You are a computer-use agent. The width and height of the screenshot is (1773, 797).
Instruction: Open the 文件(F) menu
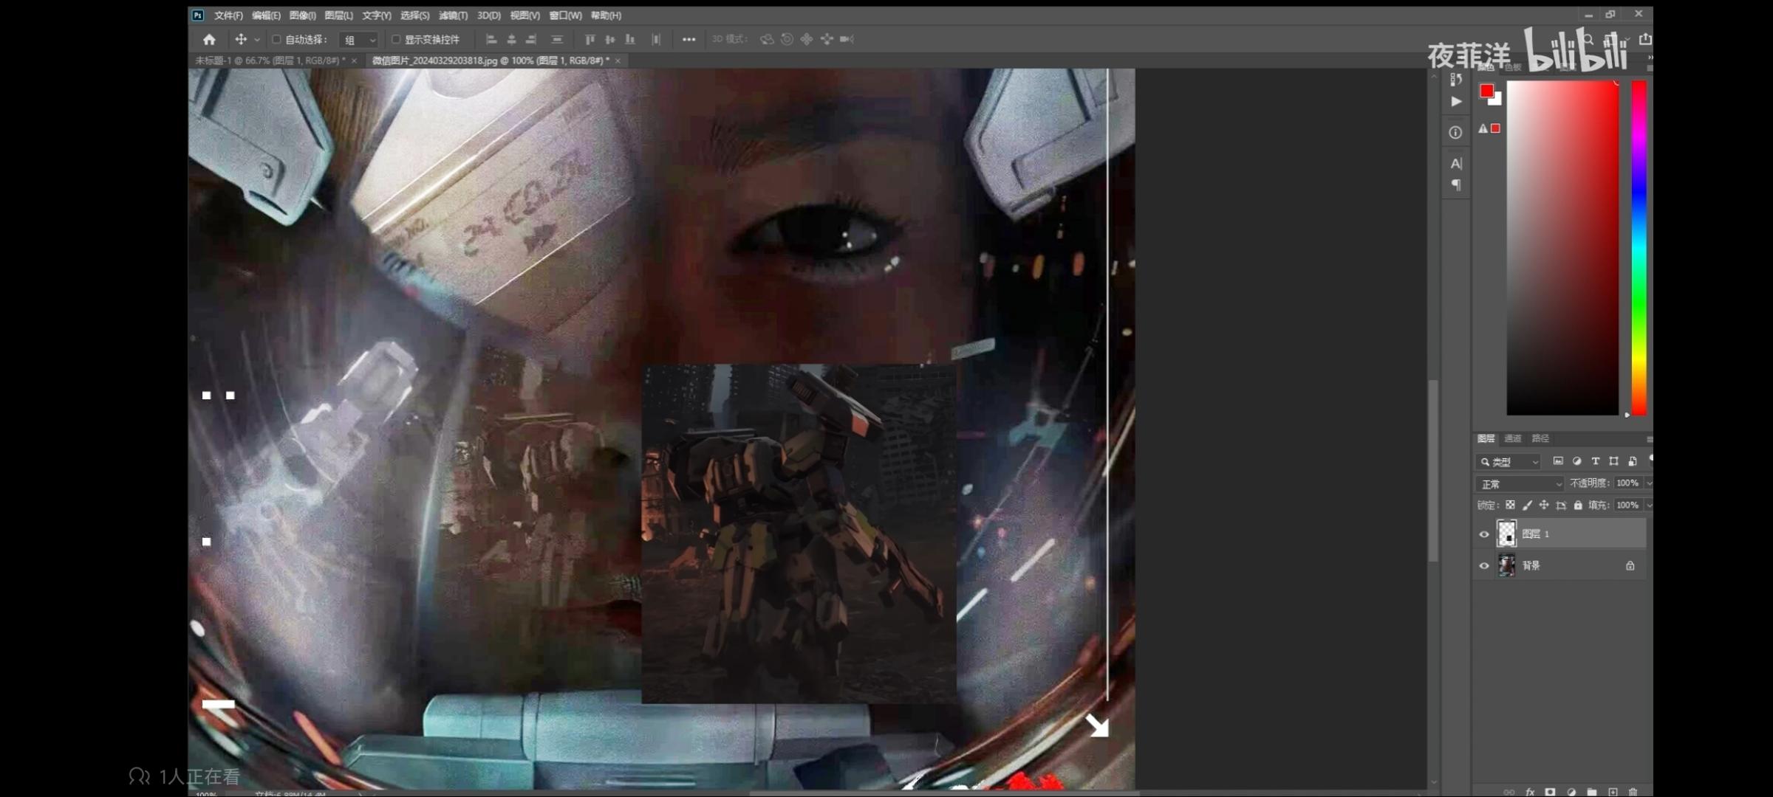(x=228, y=15)
